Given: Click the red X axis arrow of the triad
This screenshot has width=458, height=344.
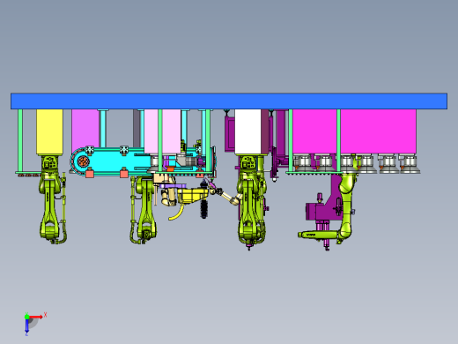Looking at the screenshot, I should coord(36,317).
